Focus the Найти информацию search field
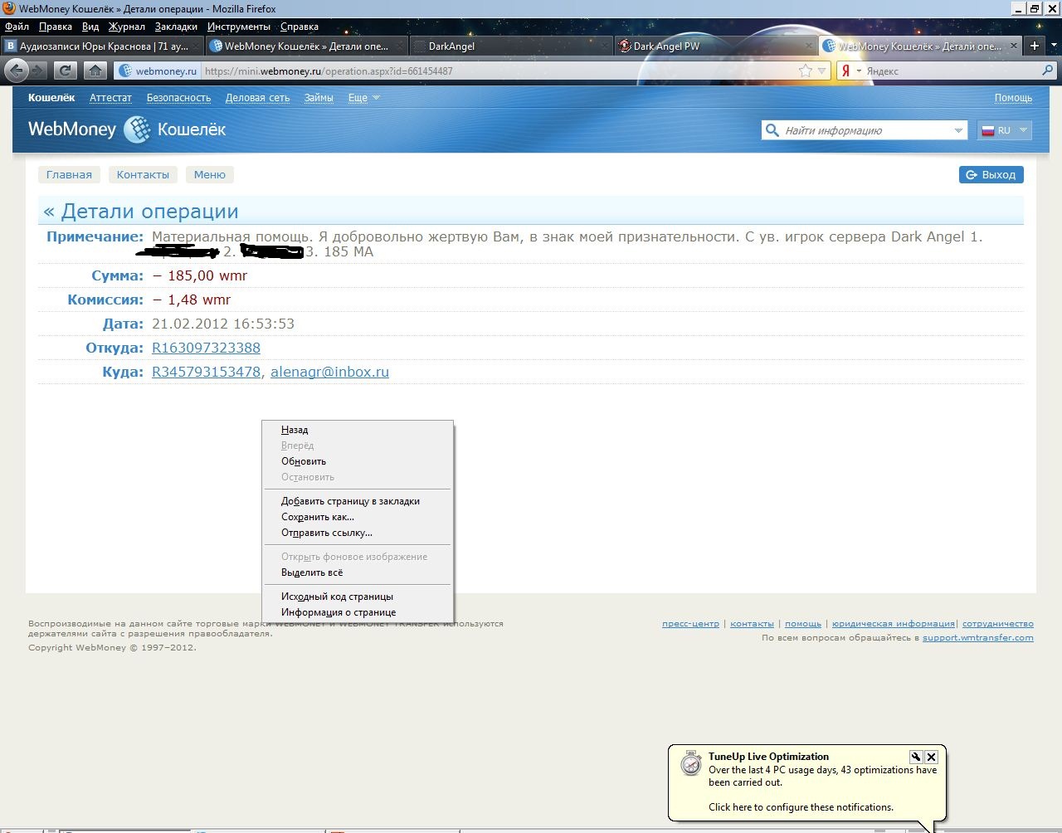Screen dimensions: 1062x833 coord(865,130)
